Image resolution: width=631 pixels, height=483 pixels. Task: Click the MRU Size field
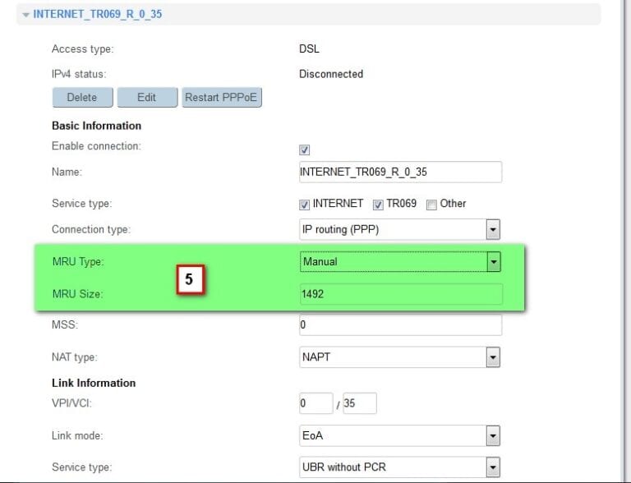tap(400, 294)
